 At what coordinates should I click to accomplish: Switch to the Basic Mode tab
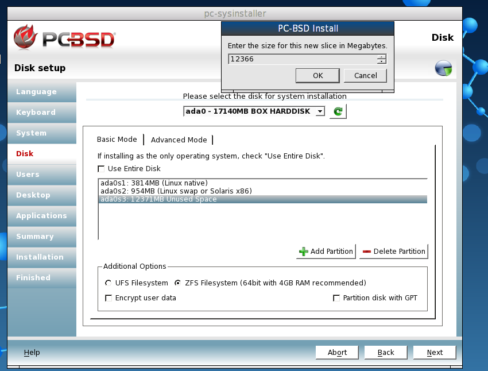tap(117, 139)
